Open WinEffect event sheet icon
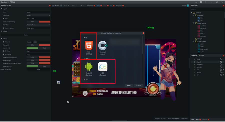Screen dimensions: 225x122 point(198,36)
